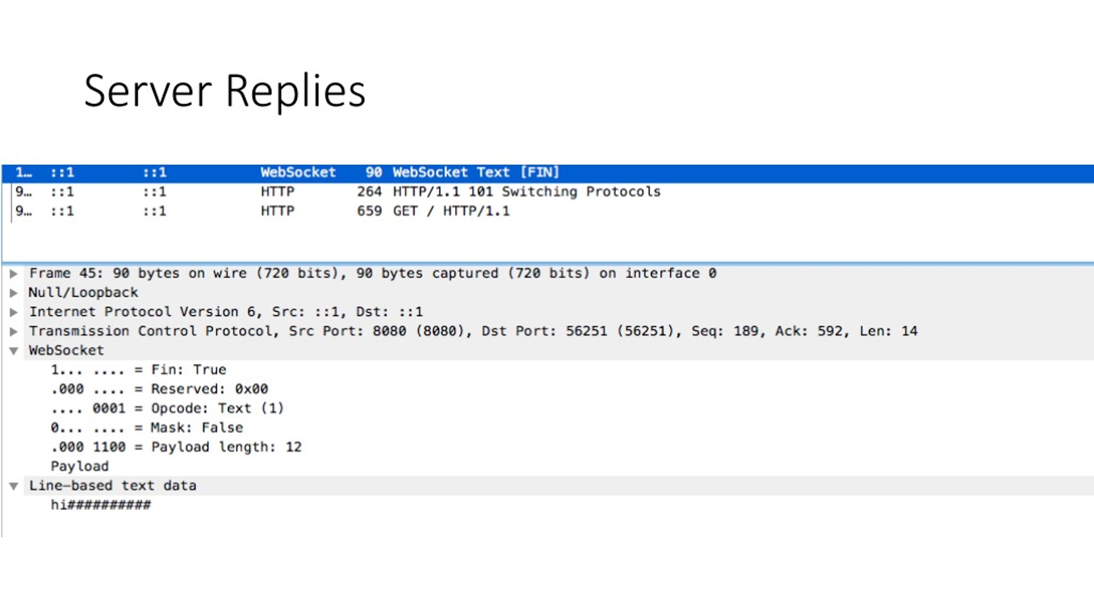Select the hi########## text data line

click(x=101, y=505)
